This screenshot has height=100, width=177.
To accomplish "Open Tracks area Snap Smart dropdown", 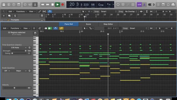I will click(109, 11).
